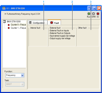Viewport: 102px width, 93px height.
Task: Click the Configuration tab icon
Action: click(30, 23)
